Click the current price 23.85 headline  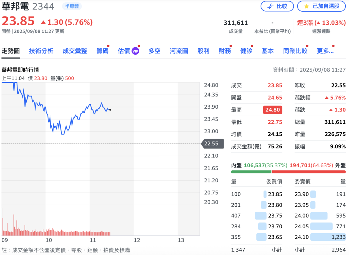[18, 21]
